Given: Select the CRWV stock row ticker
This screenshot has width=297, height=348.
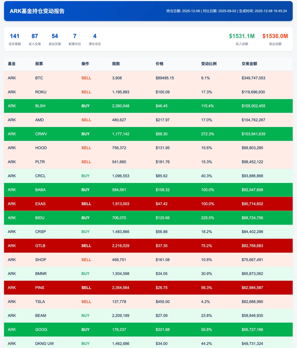Looking at the screenshot, I should (41, 134).
